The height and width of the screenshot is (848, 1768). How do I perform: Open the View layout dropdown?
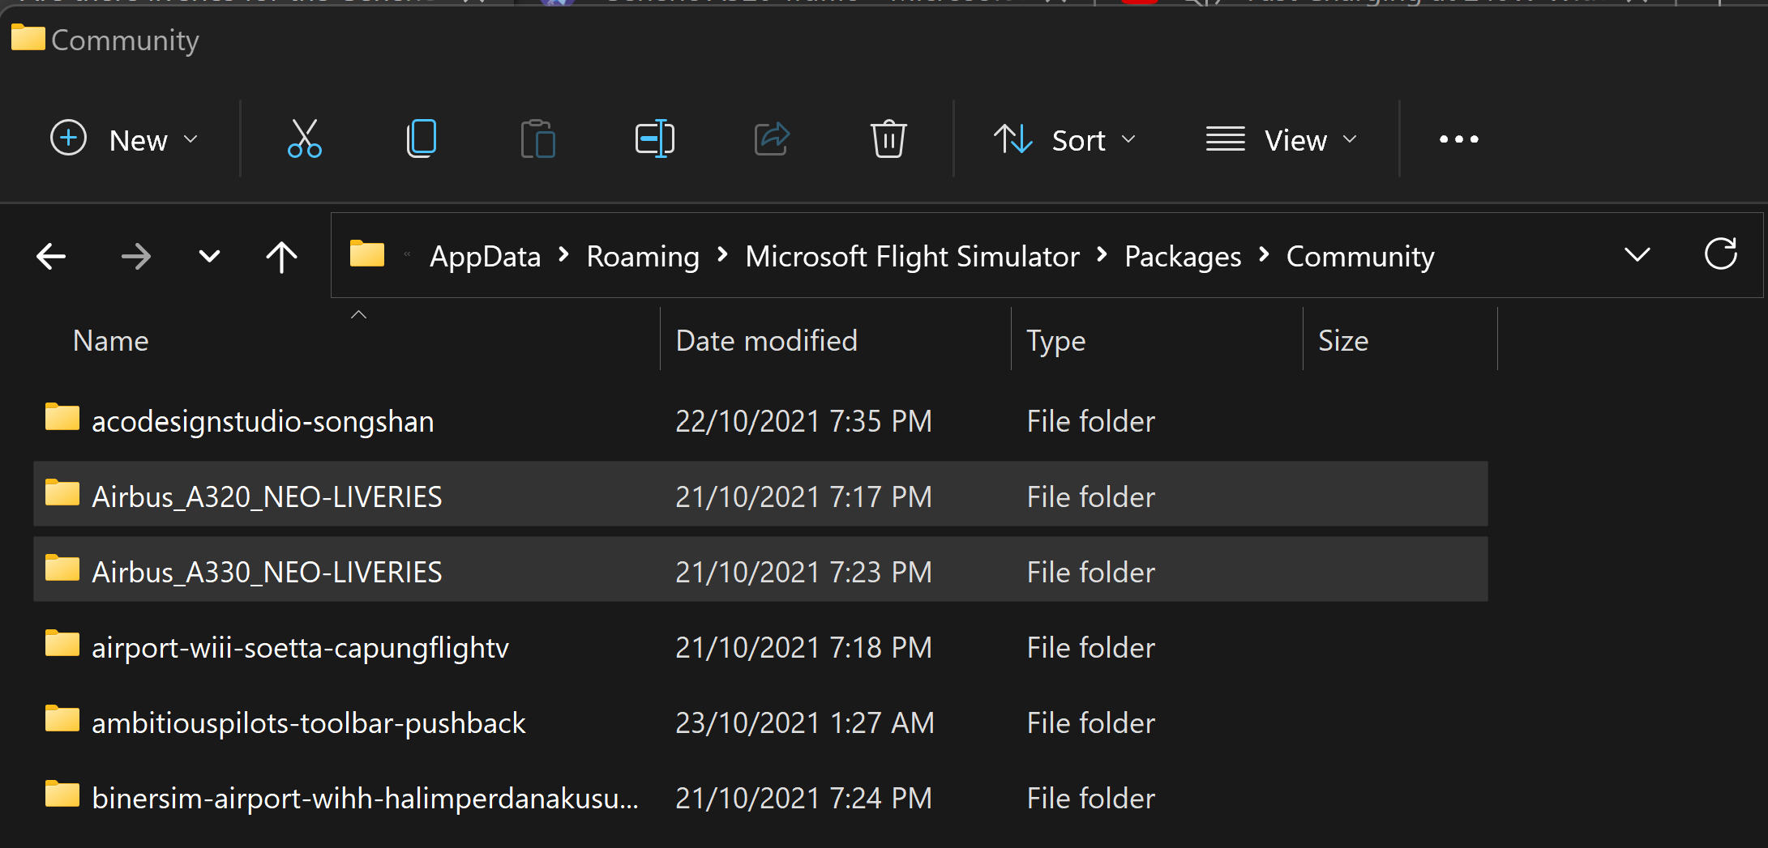(1281, 139)
